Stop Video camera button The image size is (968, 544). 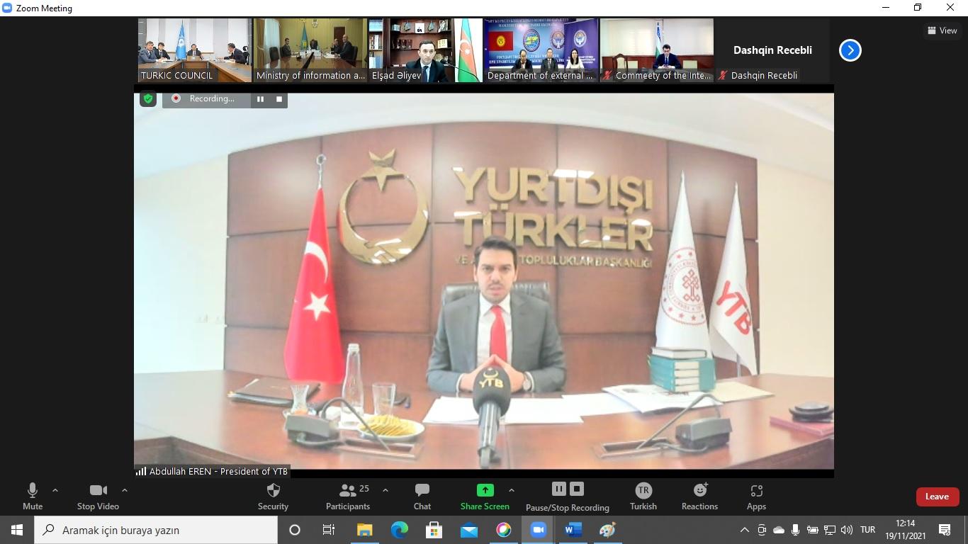click(x=98, y=497)
